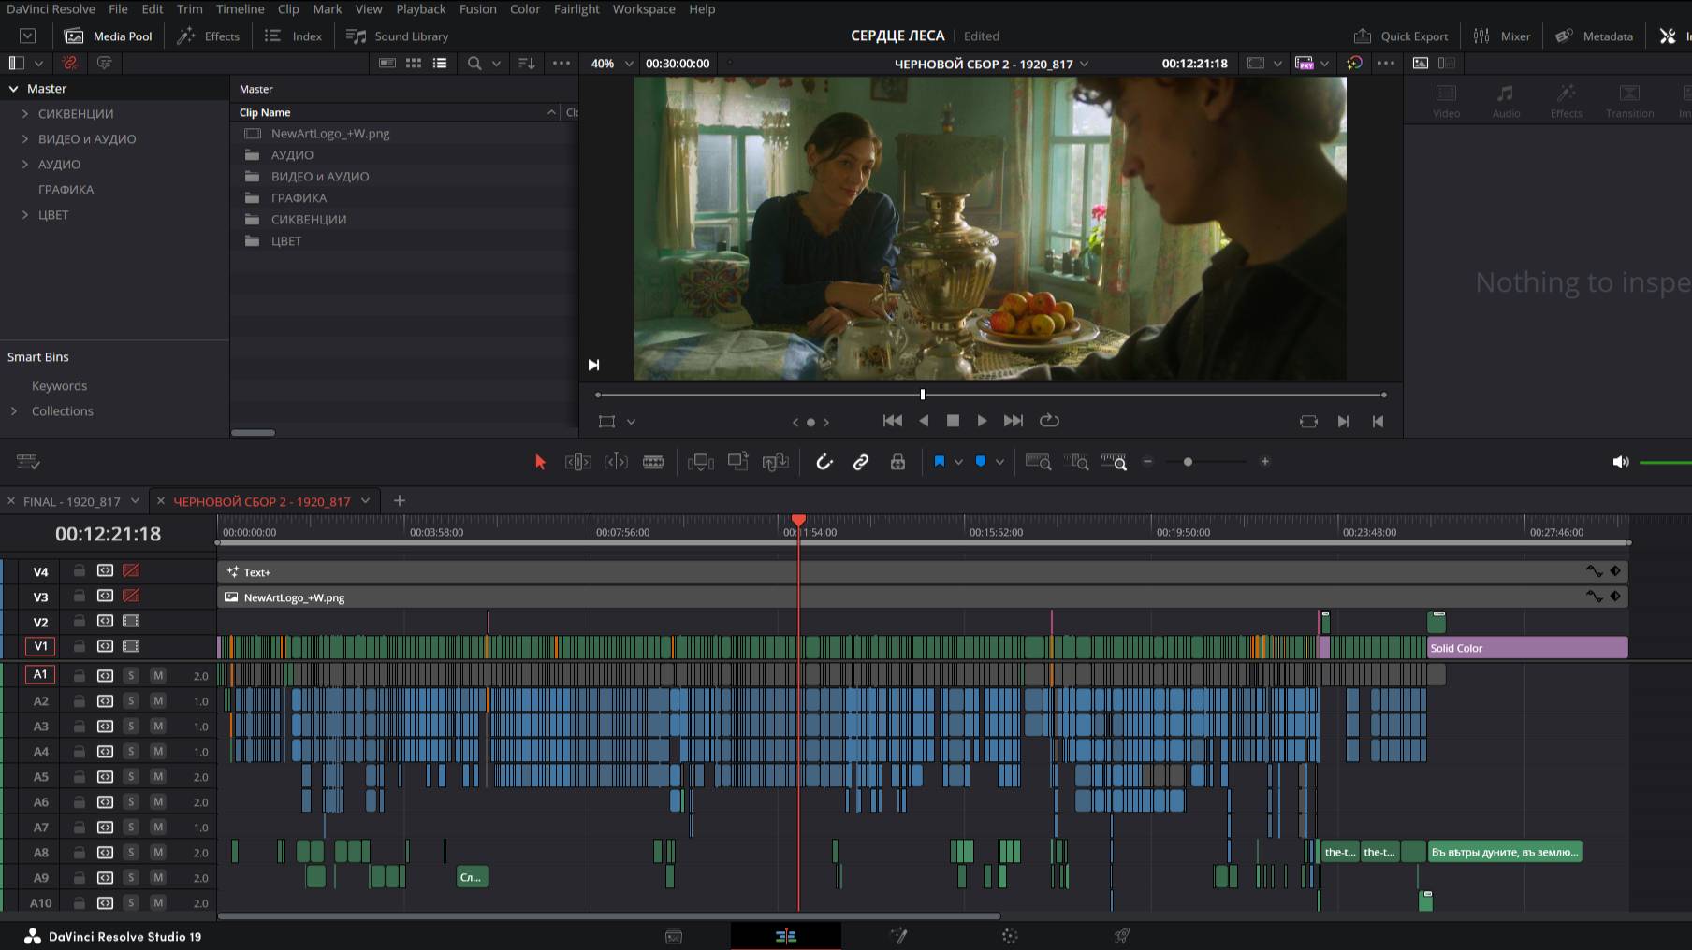Open Playback menu

click(x=421, y=9)
